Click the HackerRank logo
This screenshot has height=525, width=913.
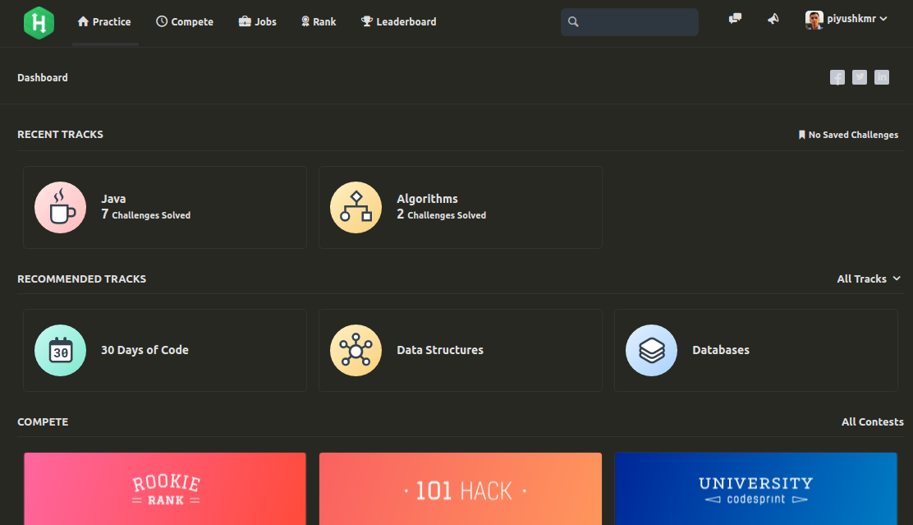pyautogui.click(x=39, y=22)
